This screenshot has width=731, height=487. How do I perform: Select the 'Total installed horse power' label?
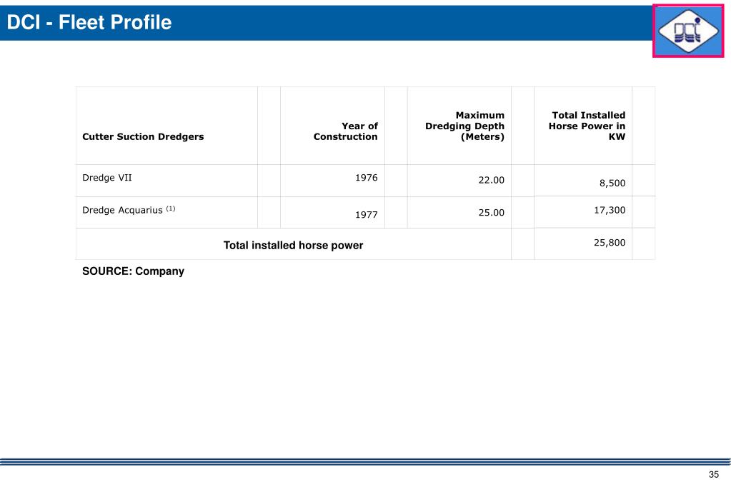click(293, 245)
